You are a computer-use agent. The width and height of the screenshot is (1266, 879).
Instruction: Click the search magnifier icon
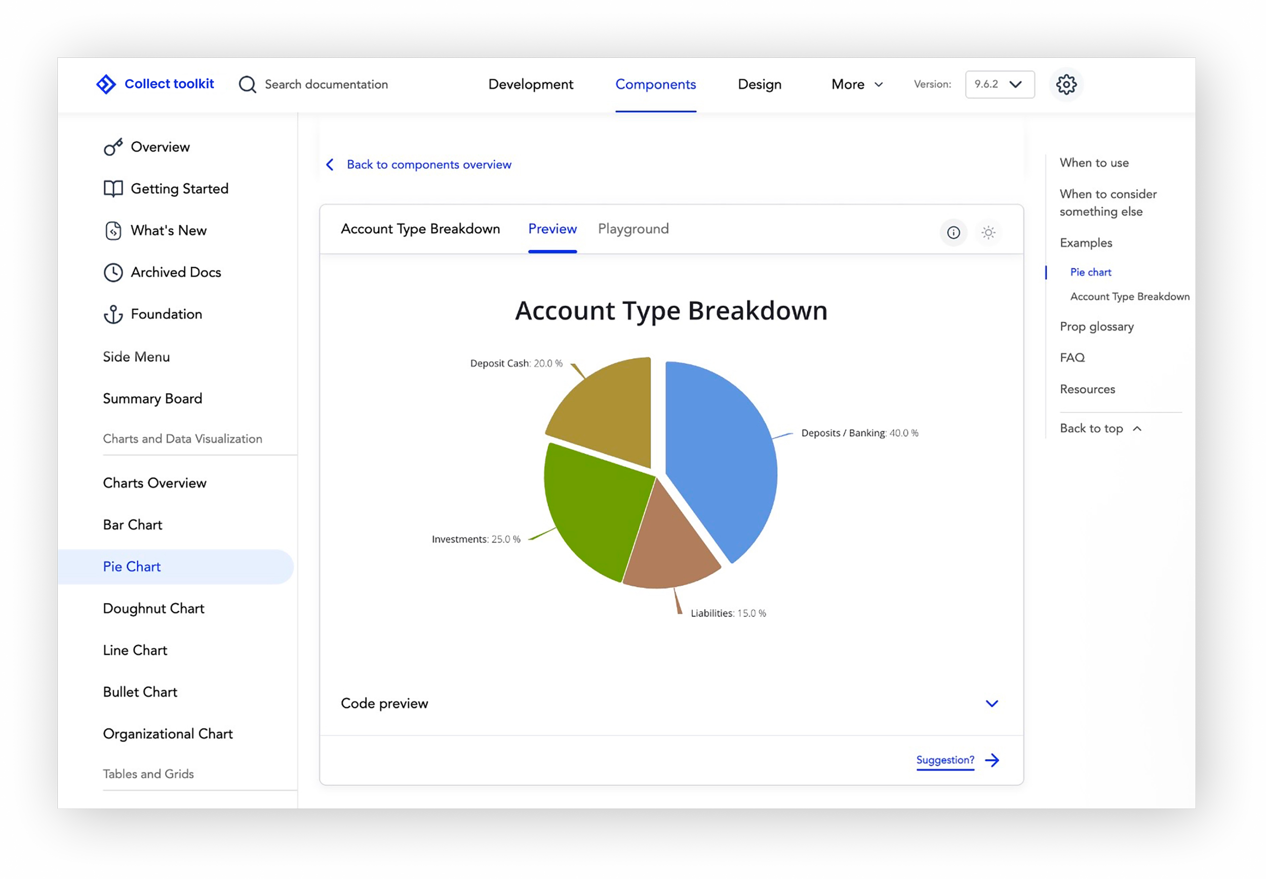pyautogui.click(x=247, y=85)
